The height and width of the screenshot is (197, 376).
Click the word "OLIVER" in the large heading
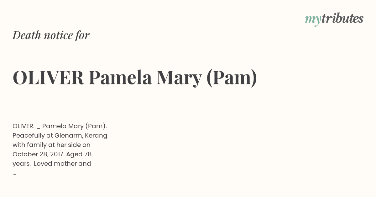(x=48, y=78)
